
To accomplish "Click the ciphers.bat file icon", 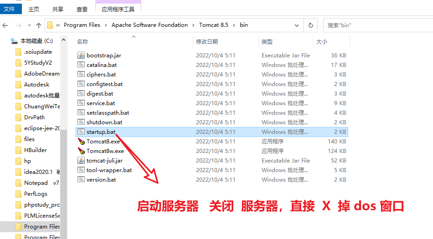I will pyautogui.click(x=81, y=74).
